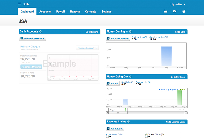
Task: Open the help question mark icon
Action: [184, 11]
